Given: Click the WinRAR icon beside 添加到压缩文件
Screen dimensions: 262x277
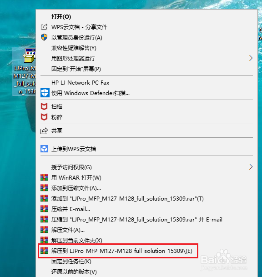Looking at the screenshot, I should point(44,188).
